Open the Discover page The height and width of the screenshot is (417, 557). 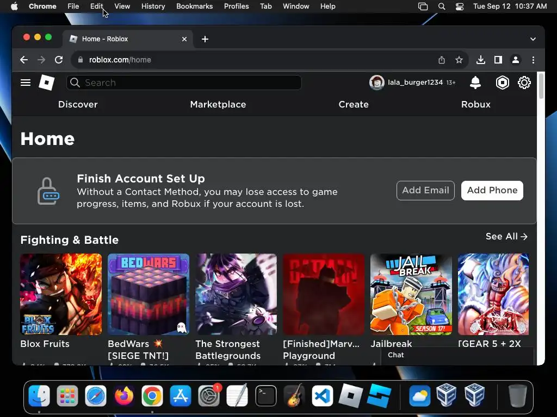[x=78, y=104]
